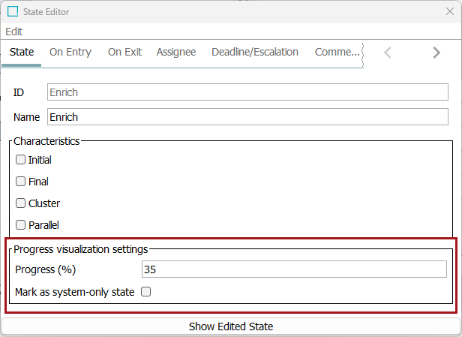Viewport: 462px width, 337px height.
Task: Enable the Initial checkbox
Action: 21,160
